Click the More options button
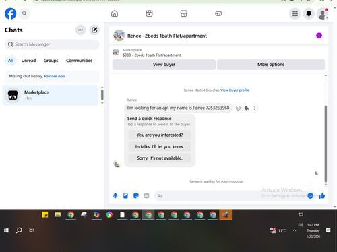 [x=271, y=65]
